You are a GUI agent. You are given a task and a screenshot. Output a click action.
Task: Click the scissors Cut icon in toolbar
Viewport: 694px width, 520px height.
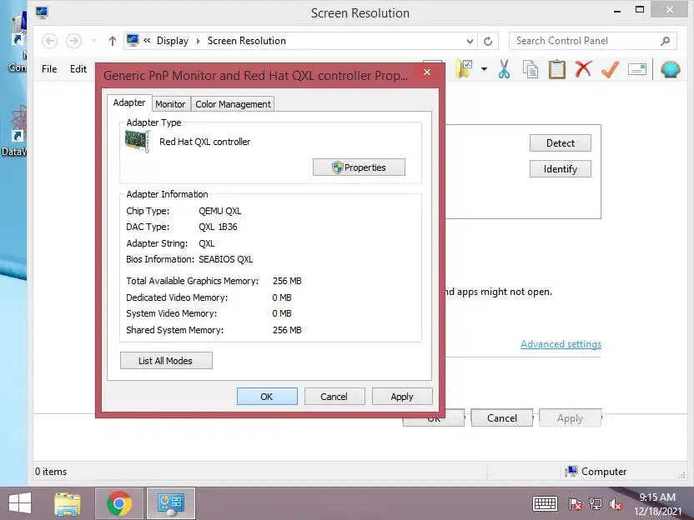pyautogui.click(x=504, y=69)
